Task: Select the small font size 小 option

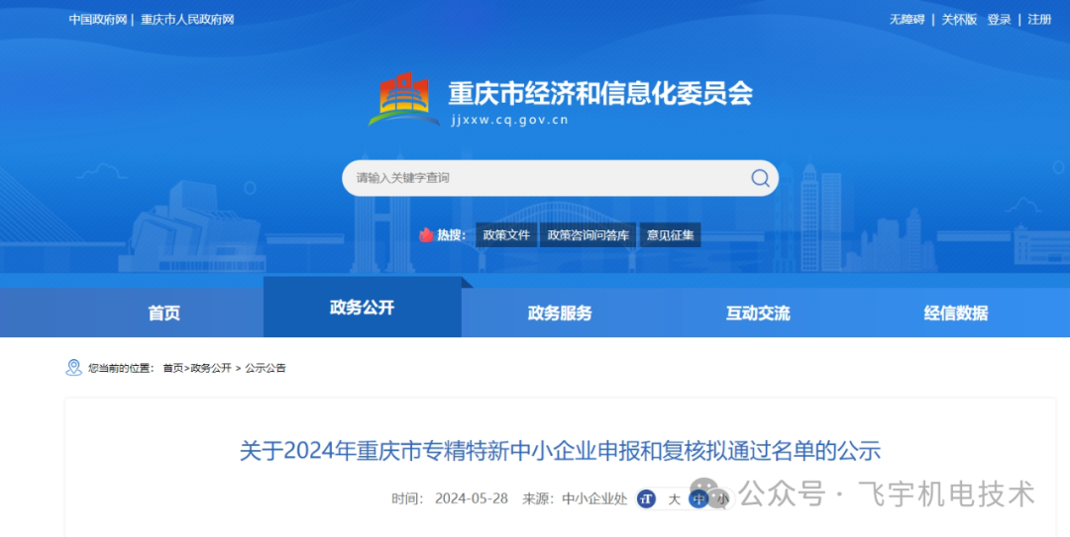Action: 722,499
